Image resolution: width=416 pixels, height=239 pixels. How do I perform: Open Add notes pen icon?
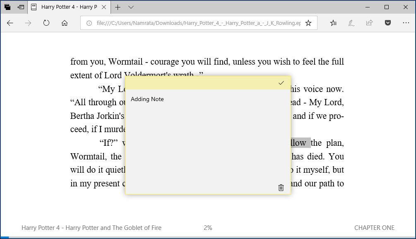coord(351,23)
